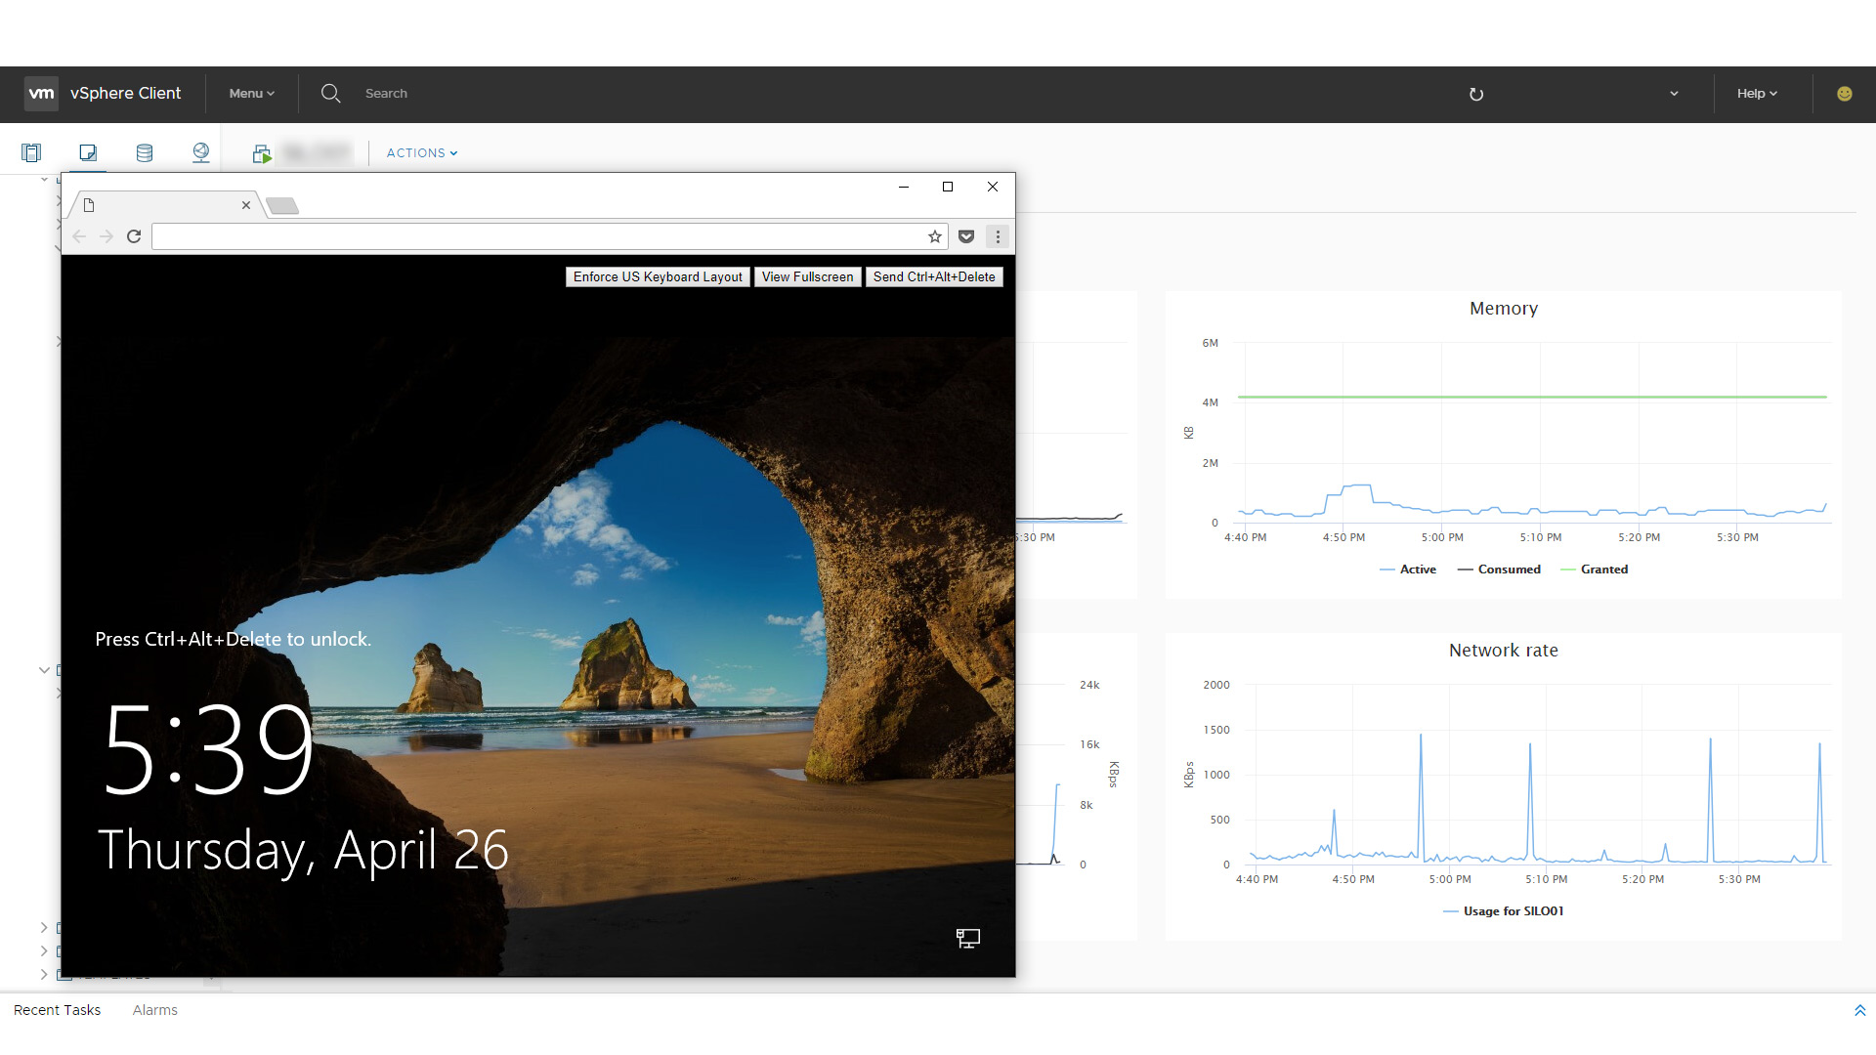This screenshot has height=1055, width=1876.
Task: Close the console browser window
Action: click(x=993, y=187)
